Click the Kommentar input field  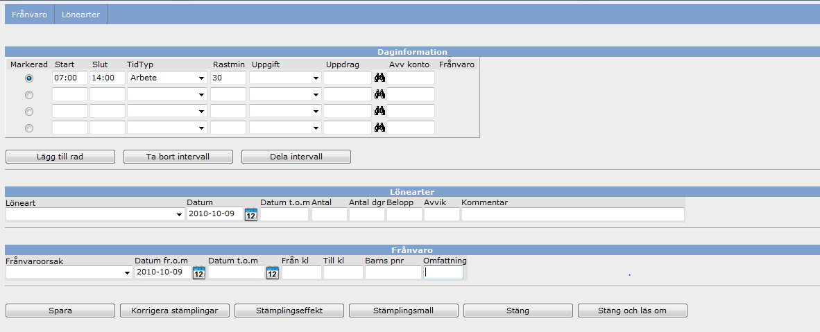pos(572,214)
